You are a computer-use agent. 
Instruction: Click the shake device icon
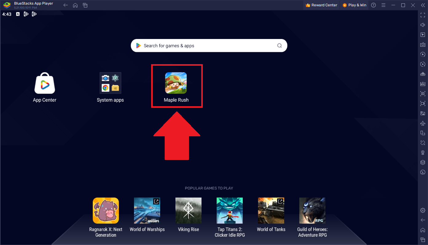(423, 143)
